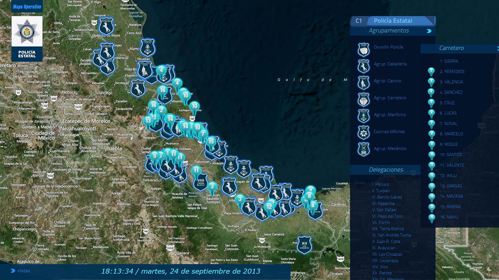Collapse the Delegaciones section header
Viewport: 499px width, 280px height.
coord(386,170)
